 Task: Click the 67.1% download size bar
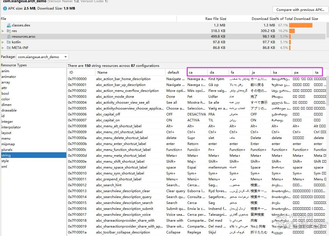(301, 25)
